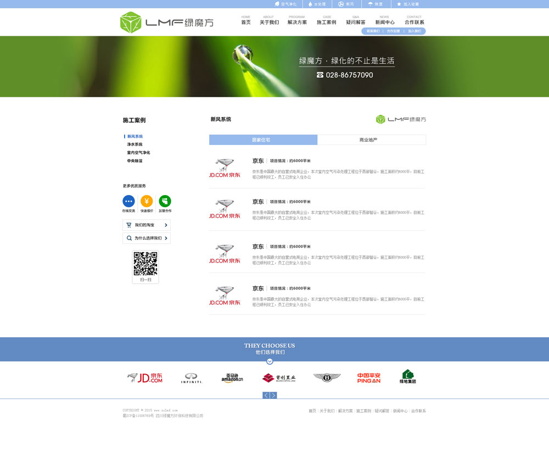Screen dimensions: 549x456
Task: Open footer link 施工案例
Action: [x=363, y=411]
